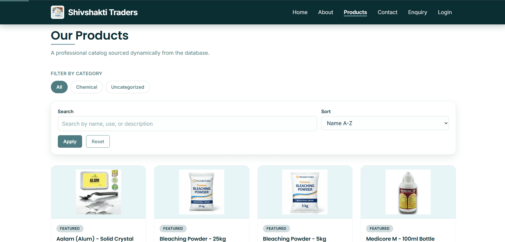Image resolution: width=505 pixels, height=242 pixels.
Task: Navigate to the Home page
Action: pyautogui.click(x=300, y=12)
